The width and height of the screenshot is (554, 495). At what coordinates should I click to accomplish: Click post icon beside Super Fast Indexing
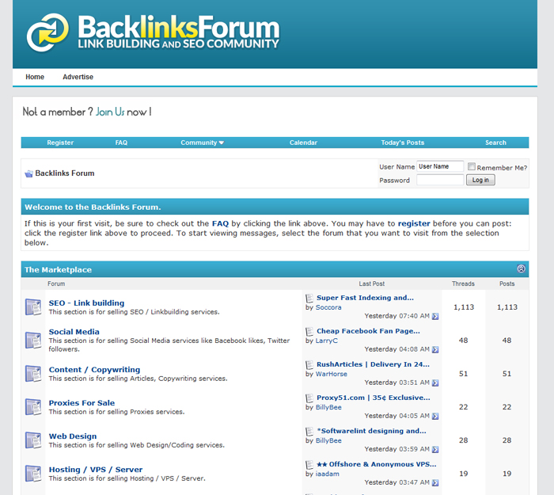pyautogui.click(x=309, y=298)
